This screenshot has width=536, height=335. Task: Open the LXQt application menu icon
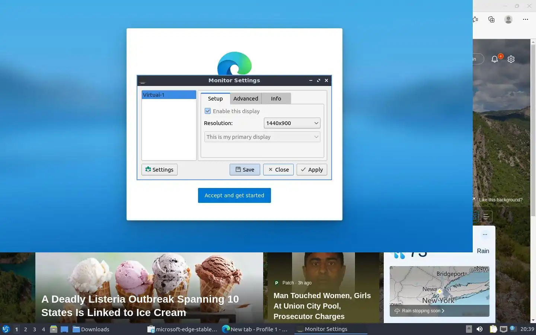(6, 329)
